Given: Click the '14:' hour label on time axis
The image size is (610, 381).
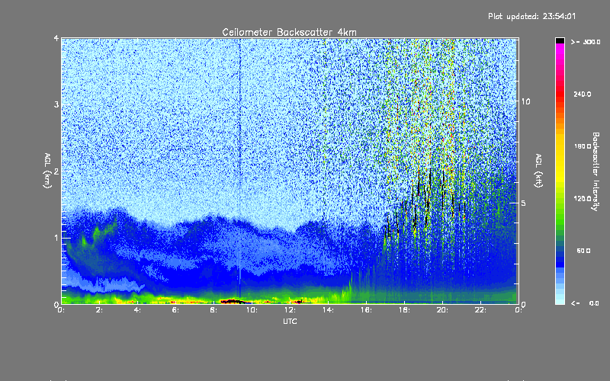Looking at the screenshot, I should (328, 310).
